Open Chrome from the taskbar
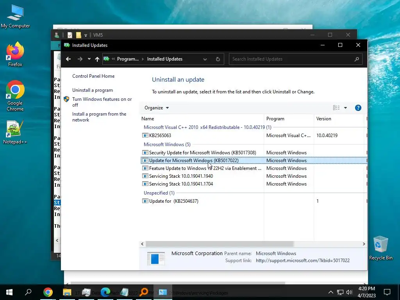The image size is (400, 300). click(48, 292)
